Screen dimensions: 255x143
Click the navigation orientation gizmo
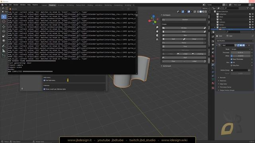coord(153,20)
